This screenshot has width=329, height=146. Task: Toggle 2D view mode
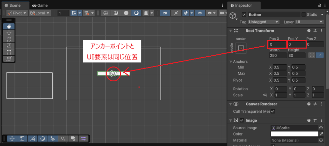pos(165,13)
